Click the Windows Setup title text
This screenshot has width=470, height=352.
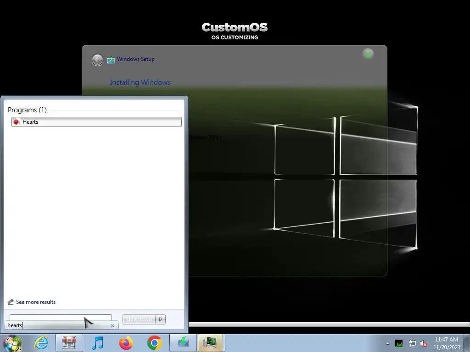[x=136, y=59]
